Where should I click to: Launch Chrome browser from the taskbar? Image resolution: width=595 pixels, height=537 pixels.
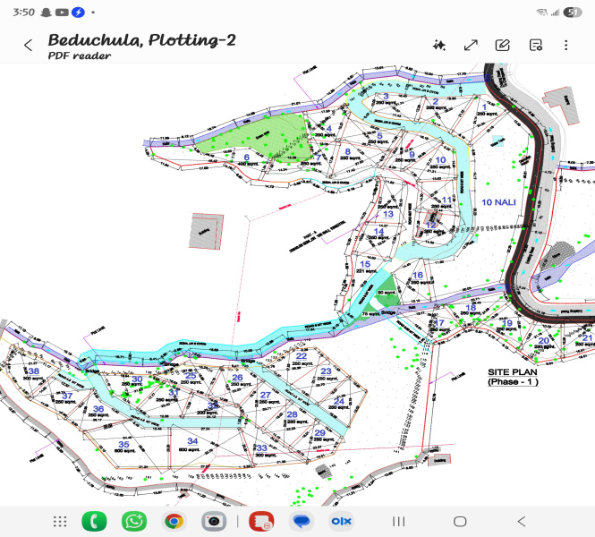(x=174, y=521)
